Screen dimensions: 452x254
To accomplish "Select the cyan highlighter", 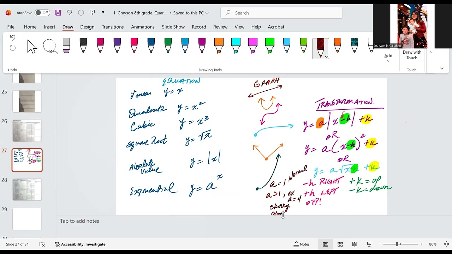I will [236, 46].
